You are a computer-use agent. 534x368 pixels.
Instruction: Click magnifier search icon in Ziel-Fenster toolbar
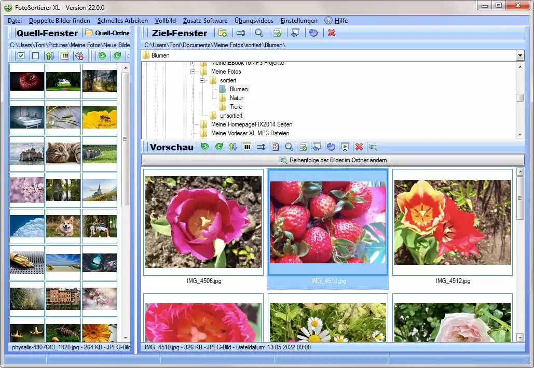[x=258, y=33]
